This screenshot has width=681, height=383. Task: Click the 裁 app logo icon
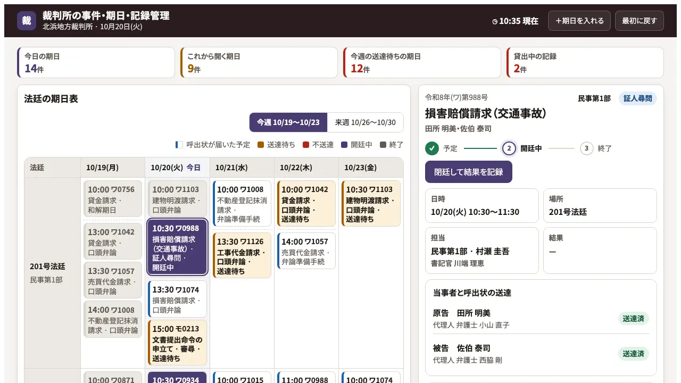click(27, 21)
